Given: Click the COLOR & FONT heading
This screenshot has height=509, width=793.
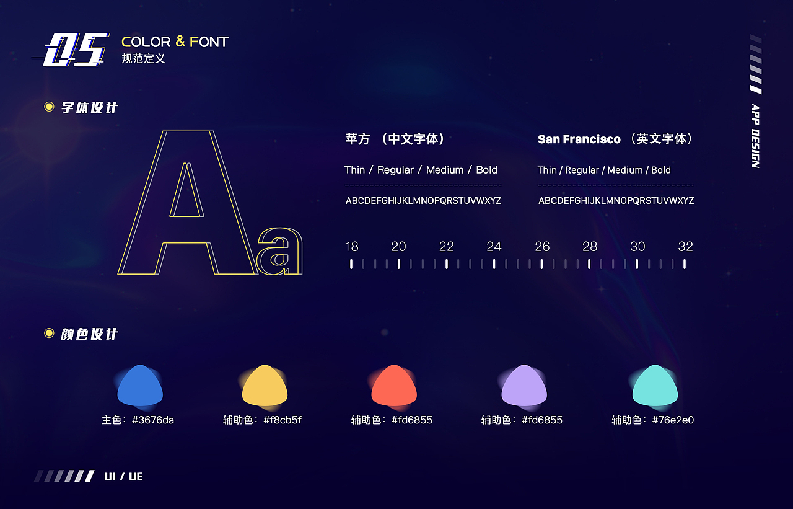Looking at the screenshot, I should [175, 42].
